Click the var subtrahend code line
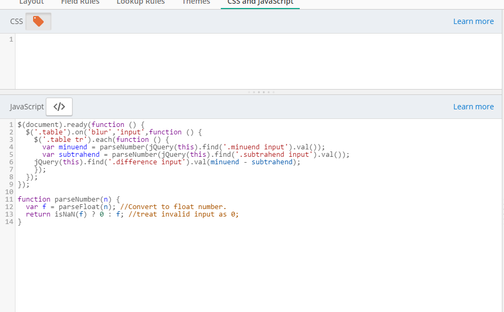Viewport: 504px width, 312px height. pos(196,155)
